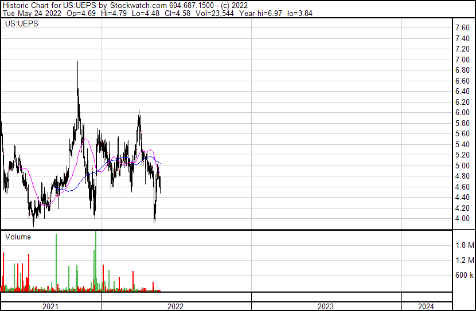Click the Lo=4.48 low value
This screenshot has width=476, height=311.
[x=146, y=13]
